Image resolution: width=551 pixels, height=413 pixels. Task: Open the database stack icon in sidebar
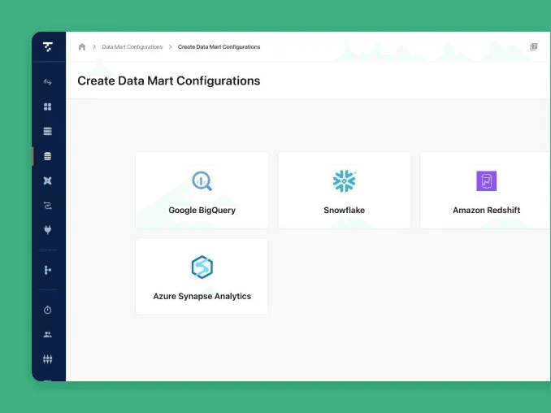47,156
